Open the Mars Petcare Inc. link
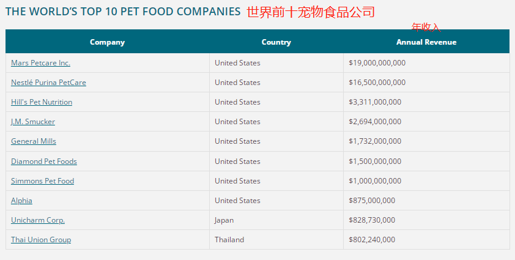The width and height of the screenshot is (515, 260). point(40,63)
